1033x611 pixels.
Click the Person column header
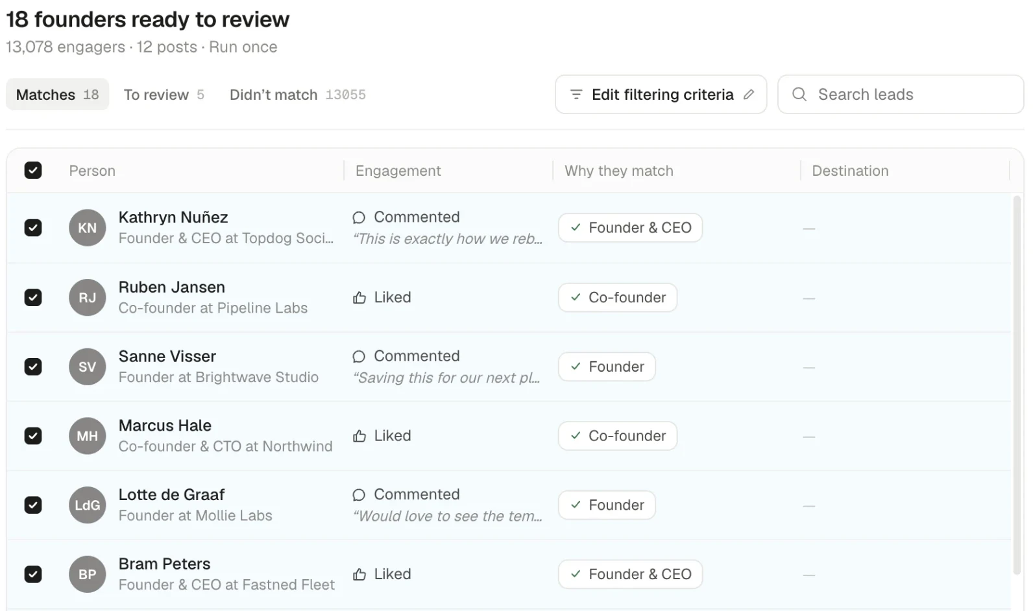(92, 171)
